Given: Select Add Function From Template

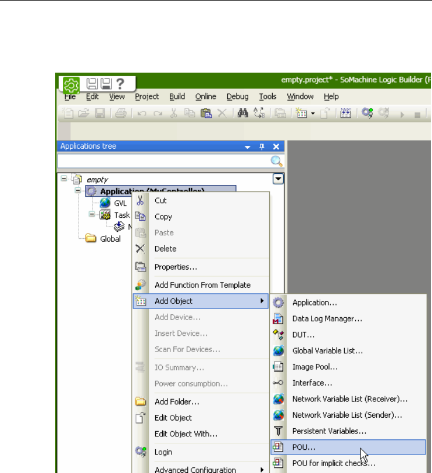Looking at the screenshot, I should pyautogui.click(x=201, y=285).
